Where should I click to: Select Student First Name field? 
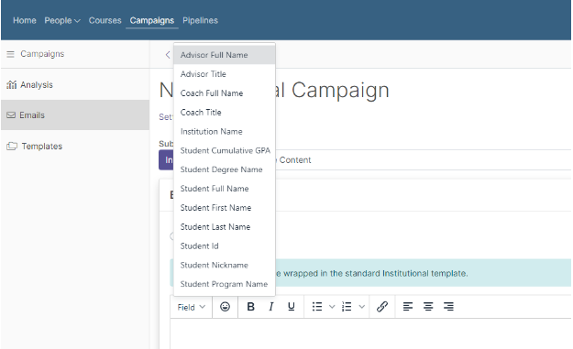225,208
